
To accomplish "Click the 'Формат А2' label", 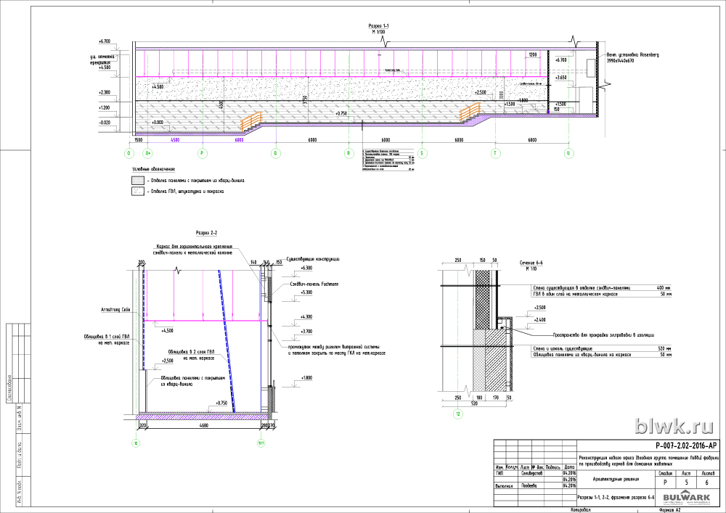I will 669,510.
